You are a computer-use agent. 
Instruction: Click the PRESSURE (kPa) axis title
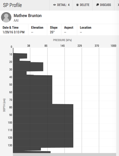[62, 40]
